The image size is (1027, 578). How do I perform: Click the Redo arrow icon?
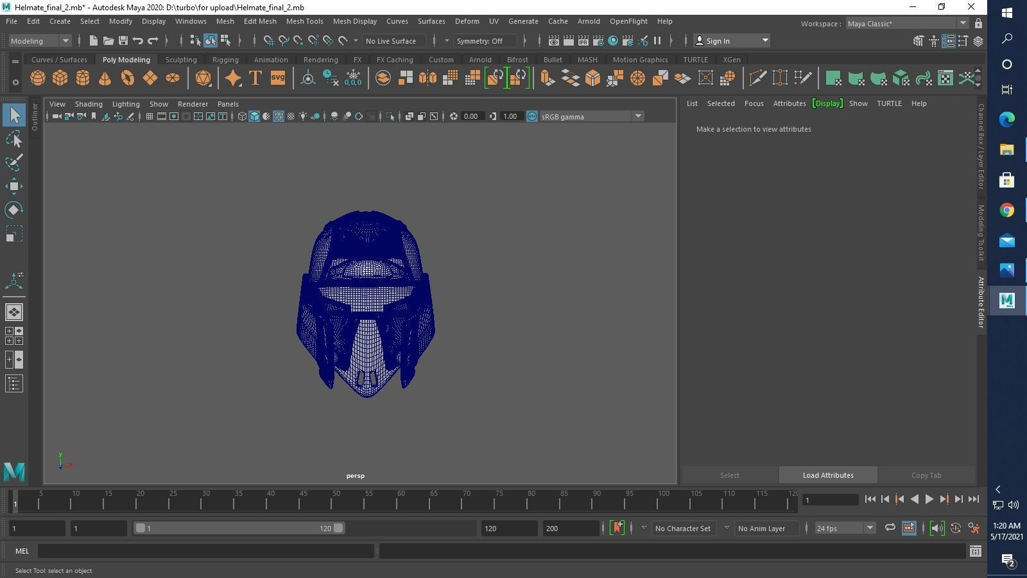153,40
